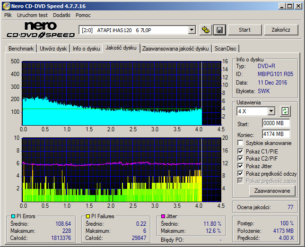Click the refresh icon next to speed selector
The height and width of the screenshot is (247, 305).
(285, 111)
